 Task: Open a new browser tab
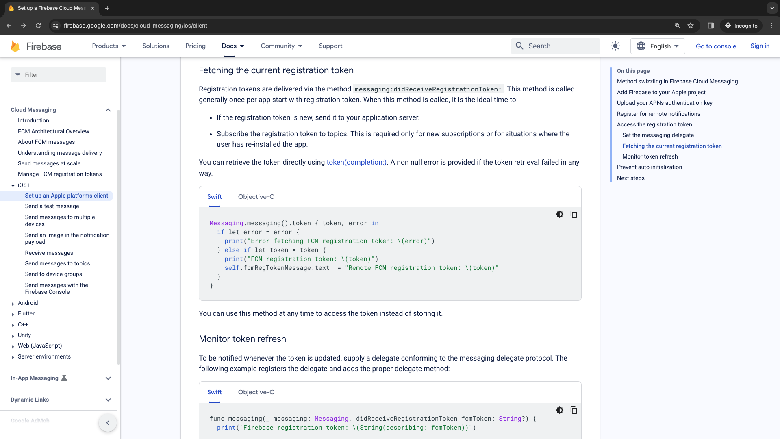pyautogui.click(x=107, y=8)
